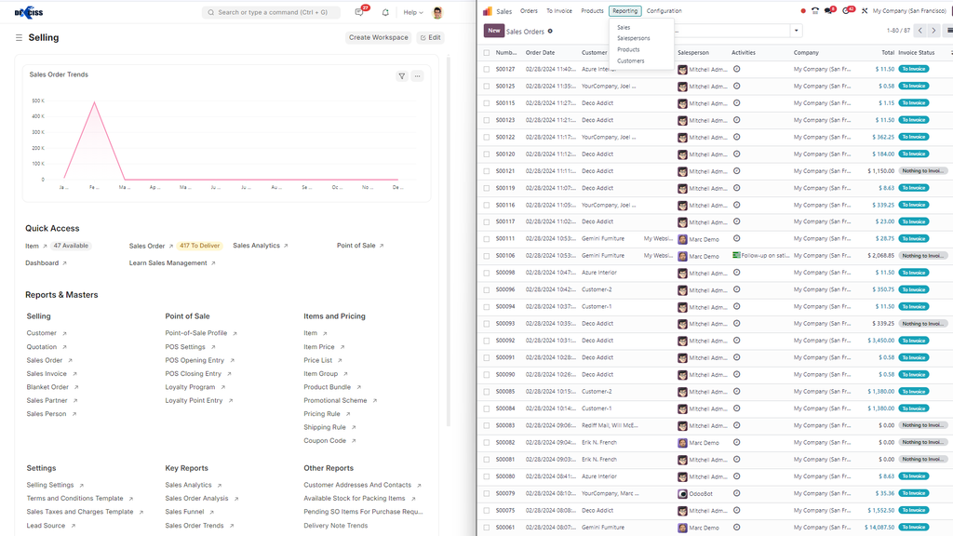The width and height of the screenshot is (953, 536).
Task: Check the box for order S00127
Action: point(486,69)
